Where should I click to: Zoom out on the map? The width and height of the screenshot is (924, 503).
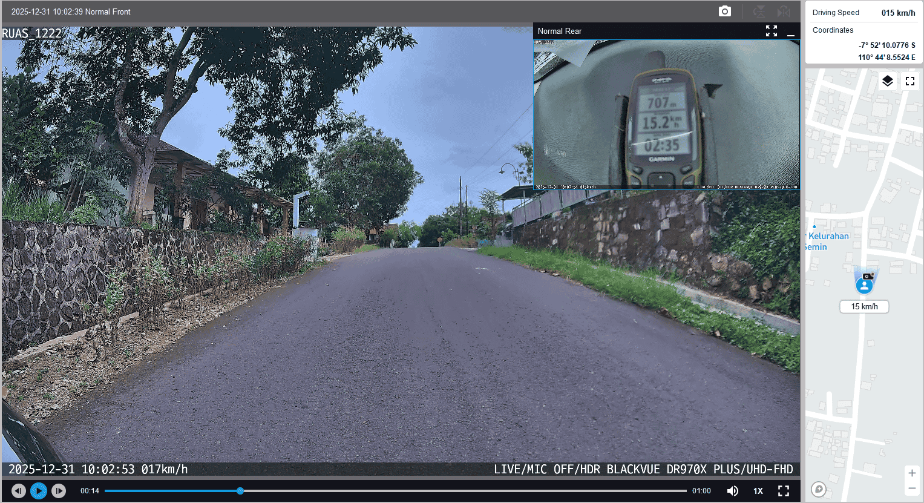point(912,488)
